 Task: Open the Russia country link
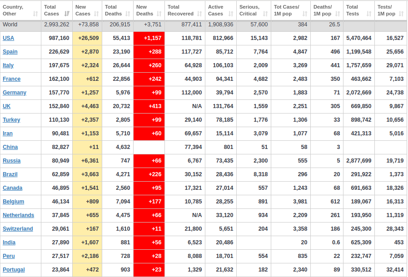(11, 161)
